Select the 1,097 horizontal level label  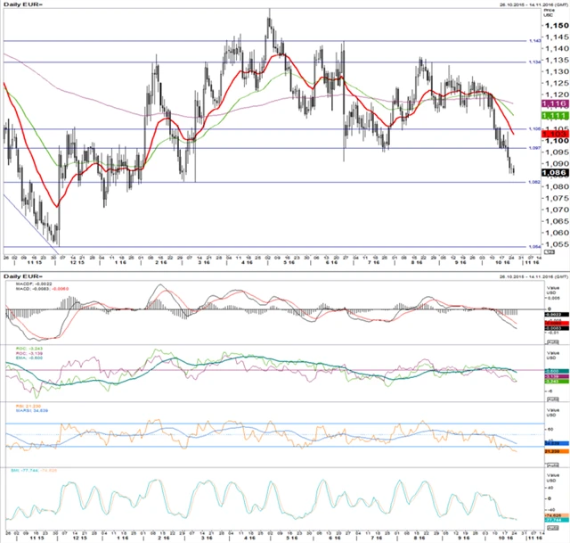(534, 148)
